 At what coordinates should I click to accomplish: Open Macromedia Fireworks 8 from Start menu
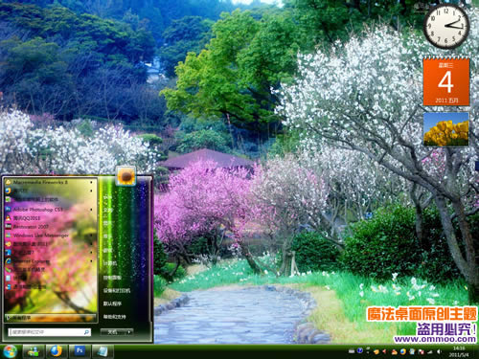[x=50, y=182]
